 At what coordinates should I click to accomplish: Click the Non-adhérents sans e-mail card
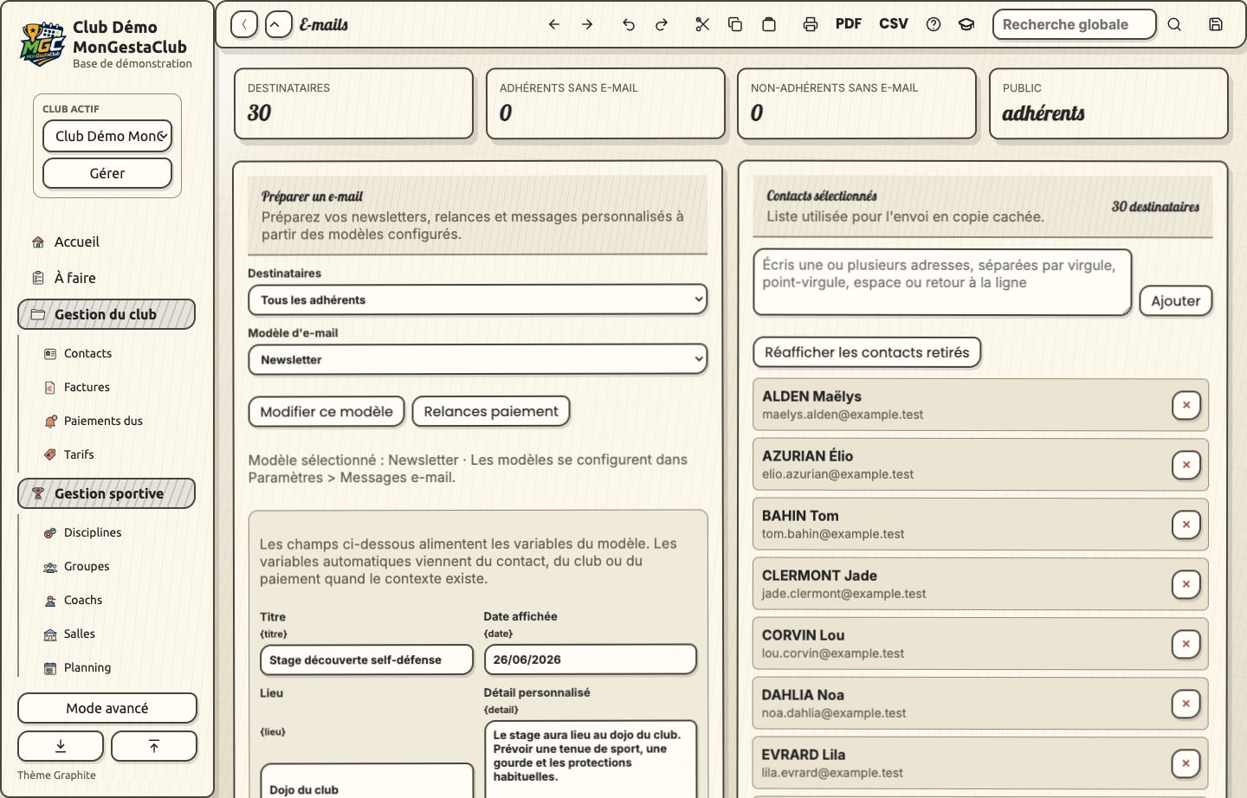[856, 103]
